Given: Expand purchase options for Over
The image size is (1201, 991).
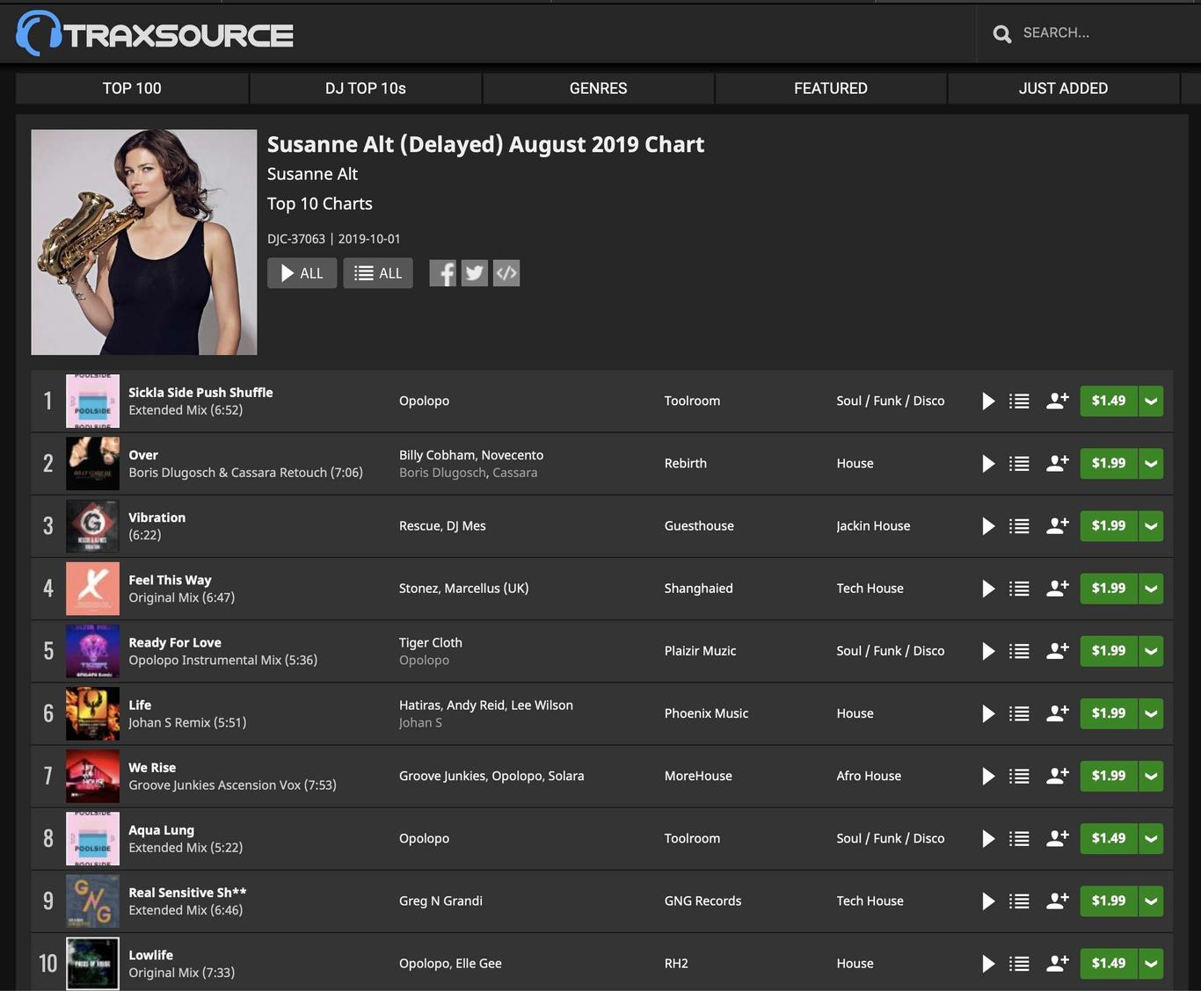Looking at the screenshot, I should coord(1151,464).
